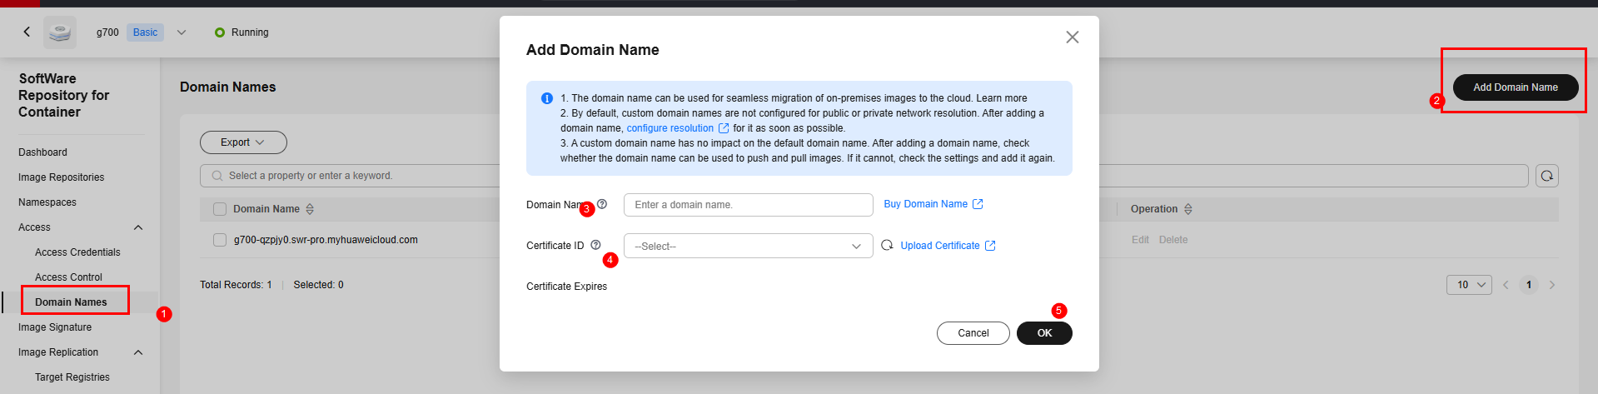Image resolution: width=1598 pixels, height=394 pixels.
Task: Sort by the Domain Name column icon
Action: click(310, 209)
